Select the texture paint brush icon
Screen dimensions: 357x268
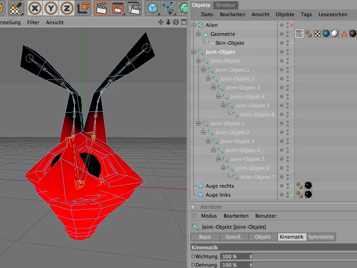click(17, 8)
